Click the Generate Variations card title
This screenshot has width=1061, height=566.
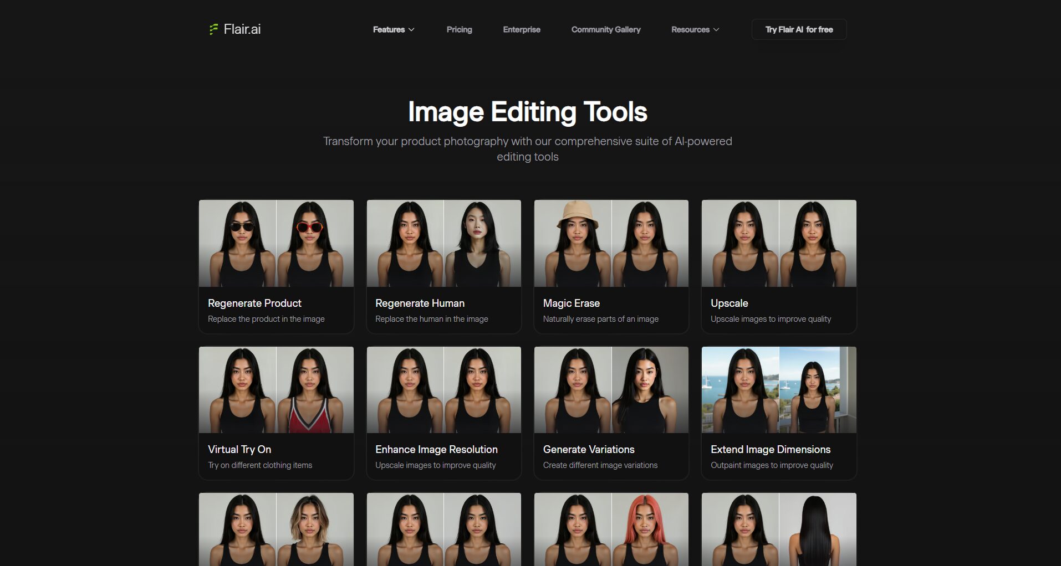[x=588, y=449]
